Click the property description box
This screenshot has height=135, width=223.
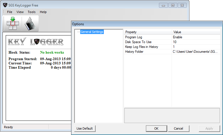click(x=172, y=116)
